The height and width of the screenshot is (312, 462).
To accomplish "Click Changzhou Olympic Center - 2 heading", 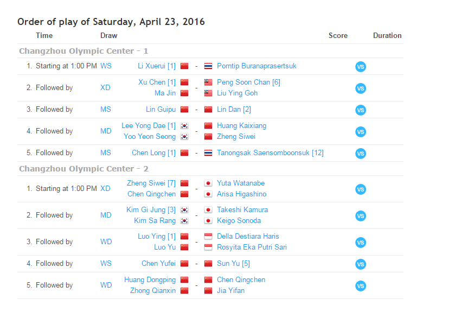I will coord(84,169).
